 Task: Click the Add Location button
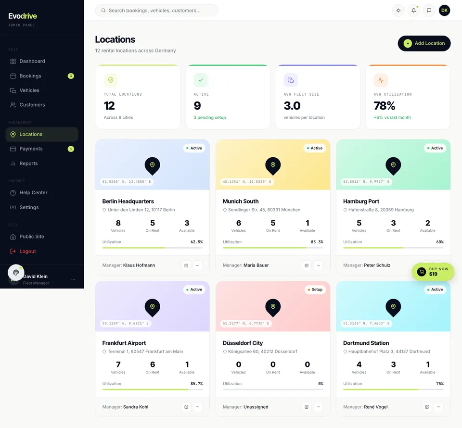424,43
